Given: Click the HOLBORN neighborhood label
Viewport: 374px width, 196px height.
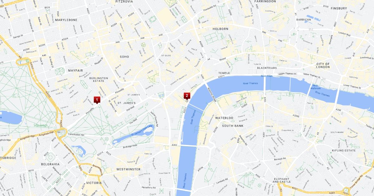Looking at the screenshot, I should (x=220, y=29).
